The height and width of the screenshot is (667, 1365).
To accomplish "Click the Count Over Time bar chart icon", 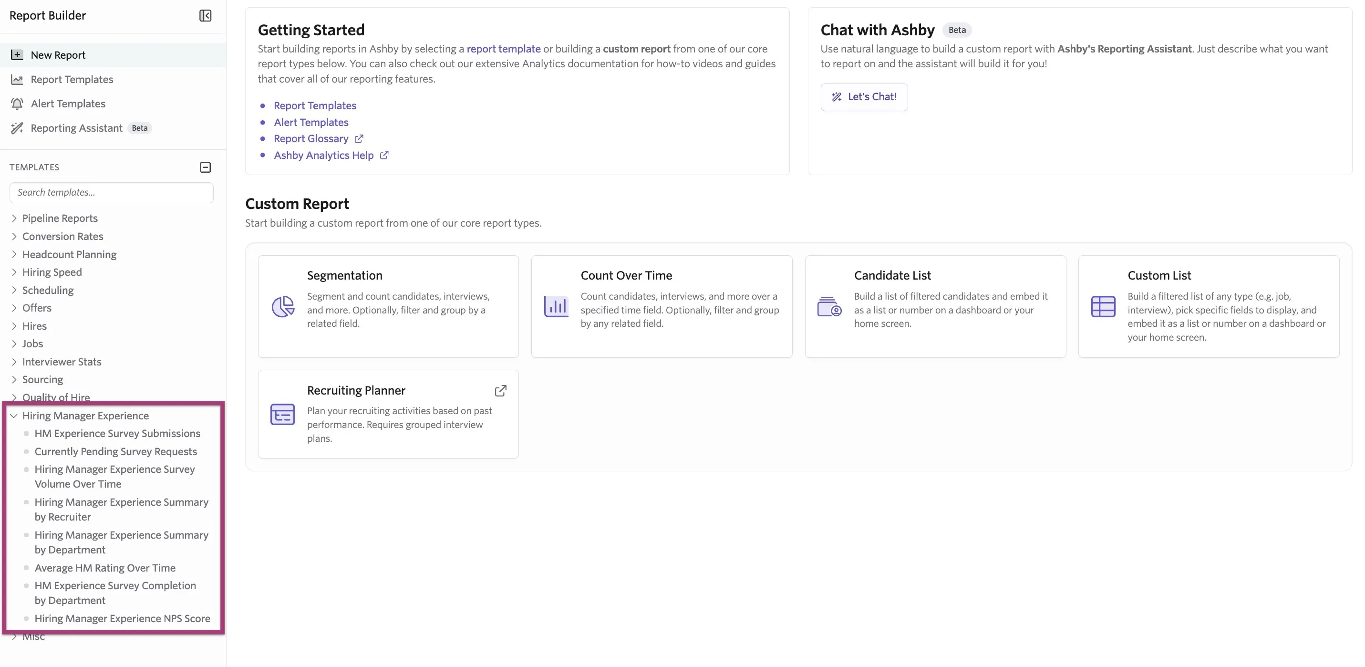I will 556,306.
